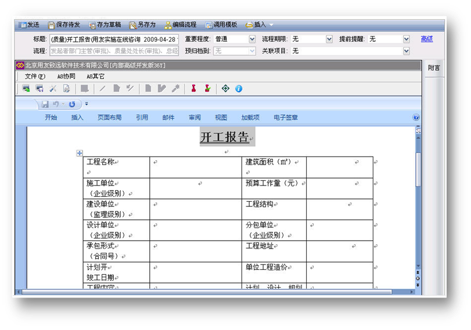The width and height of the screenshot is (471, 330).
Task: Switch to the 电子签章 ribbon tab
Action: [286, 117]
